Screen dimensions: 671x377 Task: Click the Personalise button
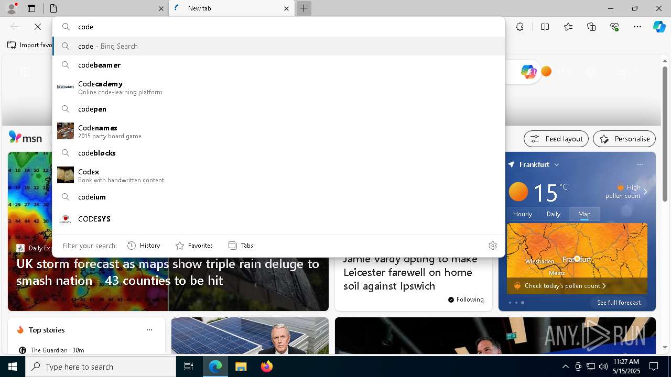coord(624,139)
